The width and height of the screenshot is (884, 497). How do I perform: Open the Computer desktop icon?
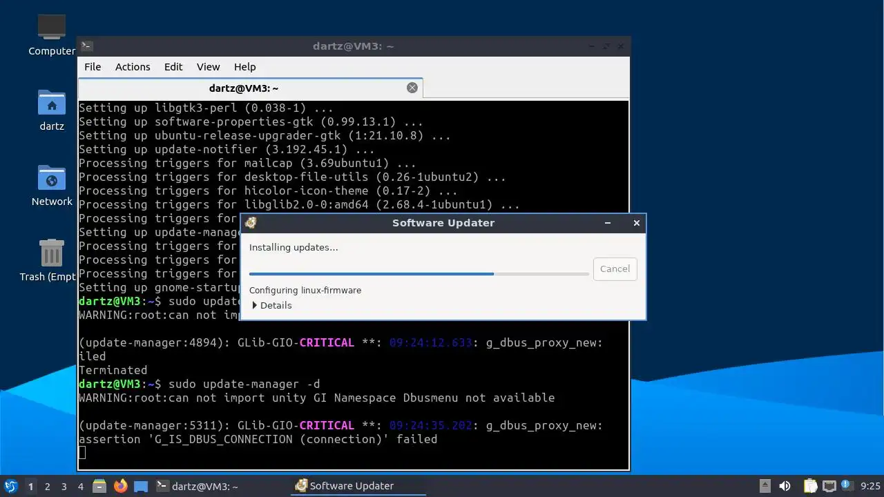click(52, 36)
